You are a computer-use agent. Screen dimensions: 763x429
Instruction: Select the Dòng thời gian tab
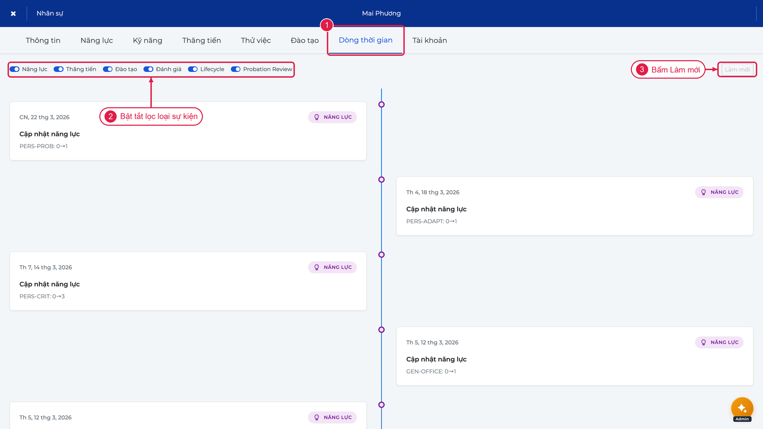click(x=366, y=41)
